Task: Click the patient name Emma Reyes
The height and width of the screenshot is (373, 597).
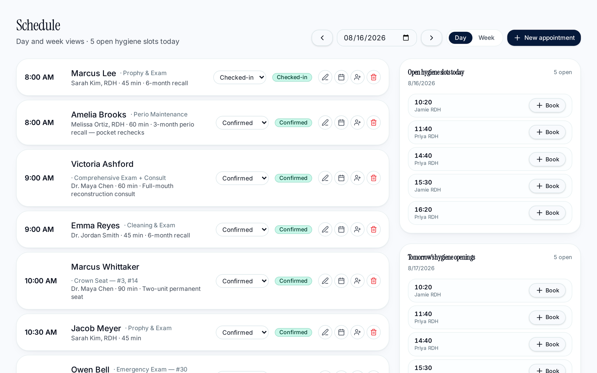Action: click(x=95, y=226)
